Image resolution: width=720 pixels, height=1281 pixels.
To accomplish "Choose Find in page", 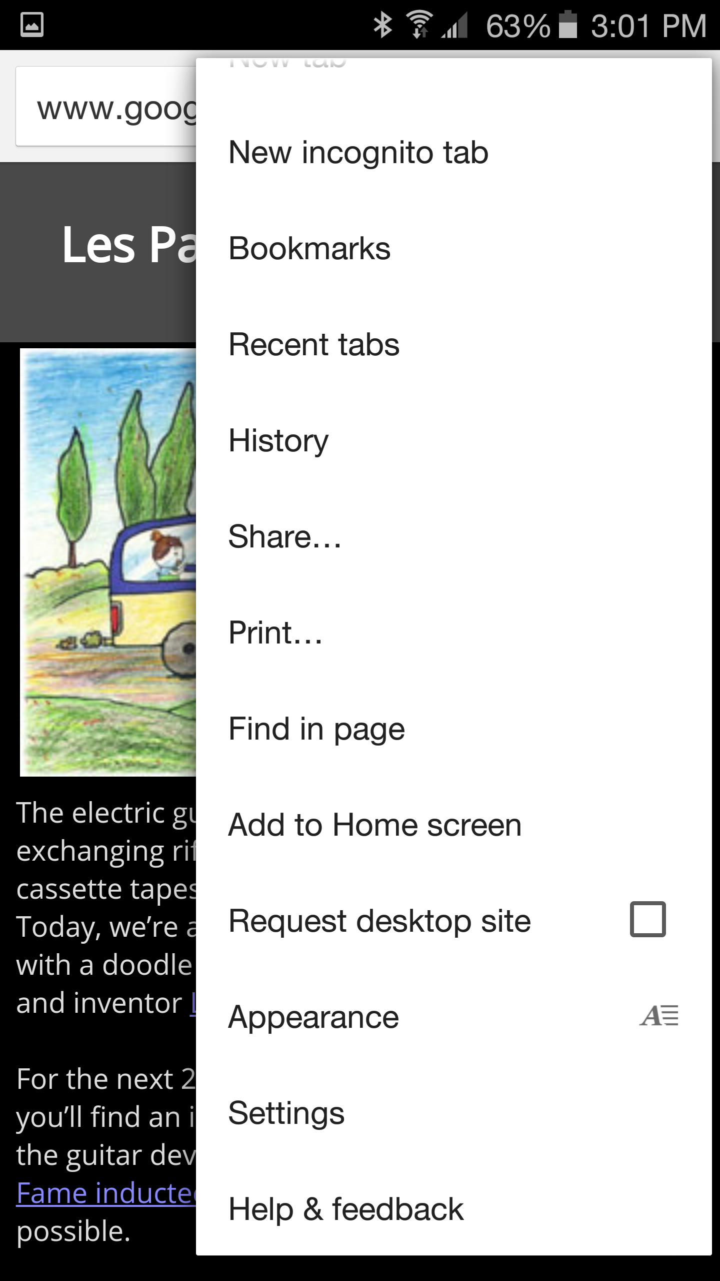I will (316, 729).
